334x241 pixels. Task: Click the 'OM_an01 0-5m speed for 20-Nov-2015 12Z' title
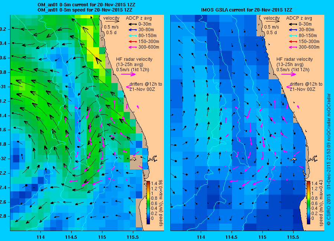pos(85,10)
